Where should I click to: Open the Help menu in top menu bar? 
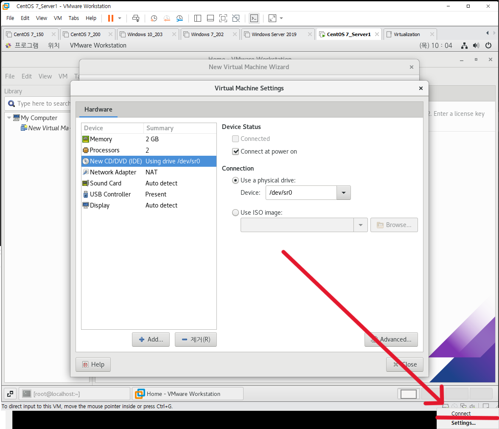click(x=91, y=18)
